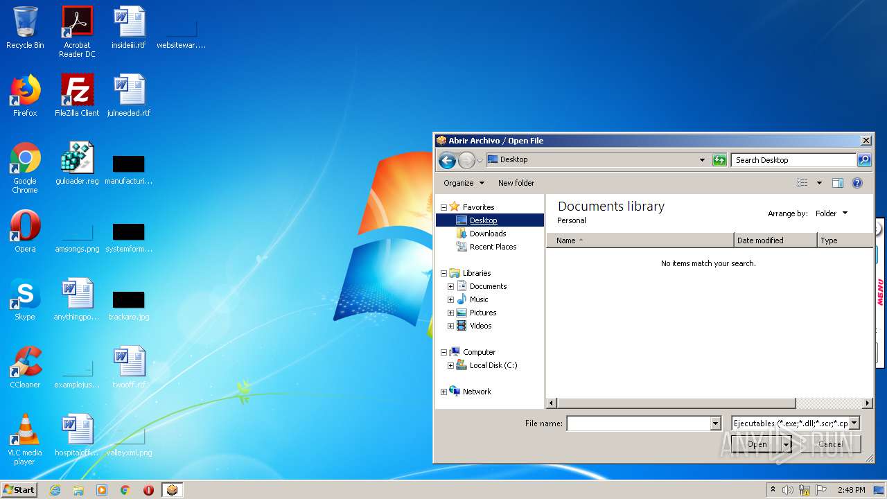Screen dimensions: 887x499
Task: Select the guloader.reg registry file
Action: pyautogui.click(x=77, y=164)
